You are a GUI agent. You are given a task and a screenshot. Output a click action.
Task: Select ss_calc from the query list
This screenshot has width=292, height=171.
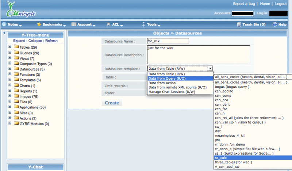click(x=221, y=158)
